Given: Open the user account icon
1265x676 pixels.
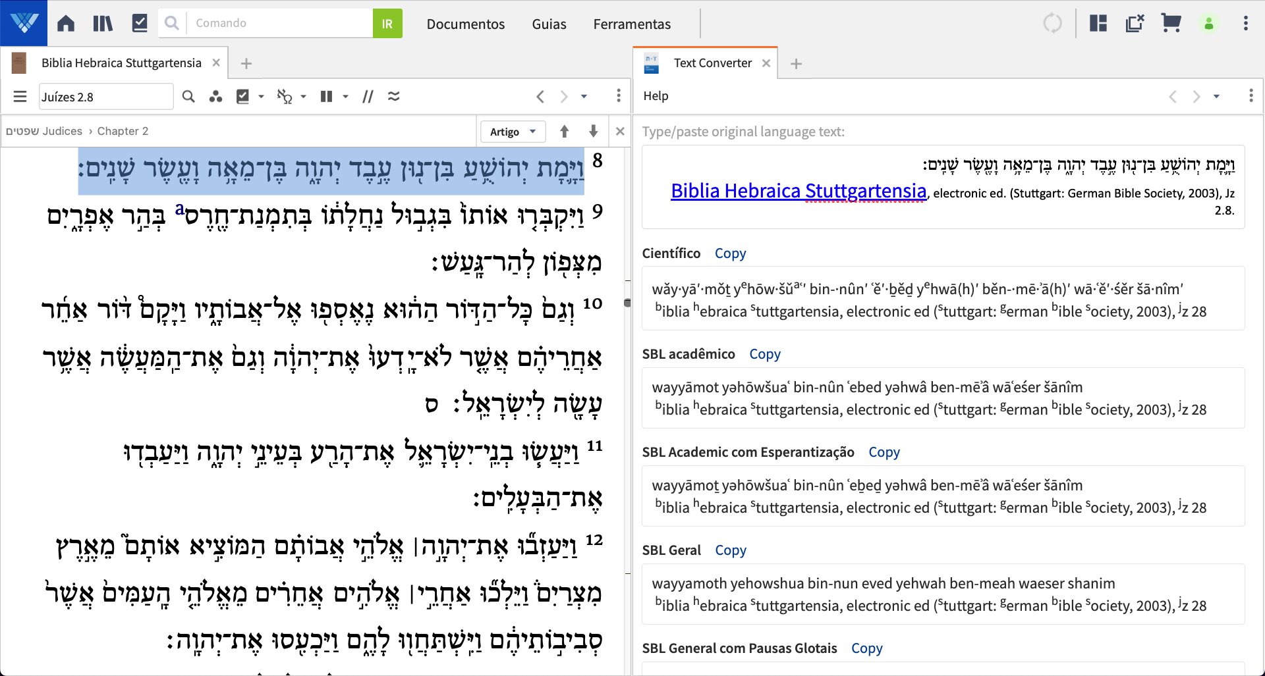Looking at the screenshot, I should tap(1208, 24).
